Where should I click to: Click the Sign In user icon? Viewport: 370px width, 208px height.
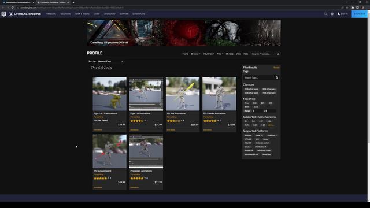click(339, 14)
